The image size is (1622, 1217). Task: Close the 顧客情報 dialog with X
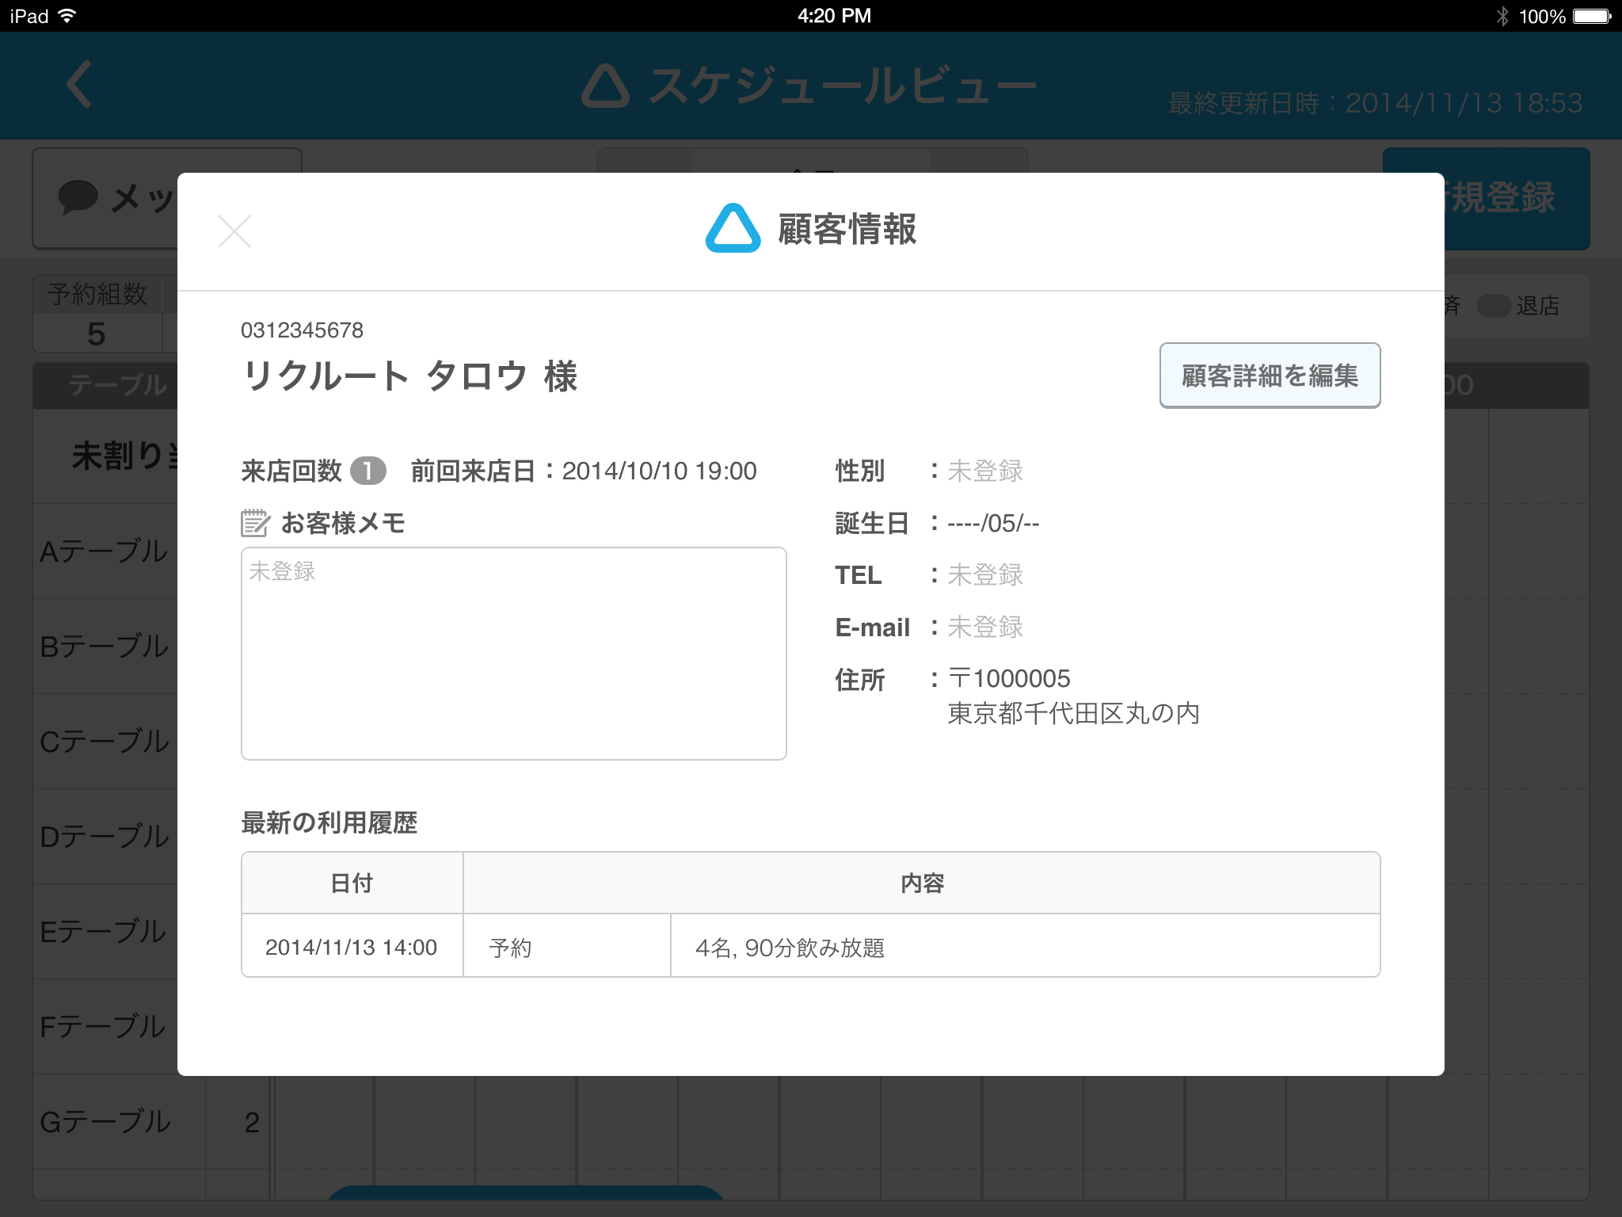(x=234, y=231)
